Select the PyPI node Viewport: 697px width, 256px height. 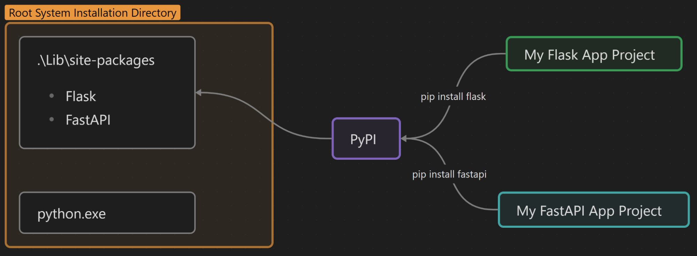coord(366,139)
